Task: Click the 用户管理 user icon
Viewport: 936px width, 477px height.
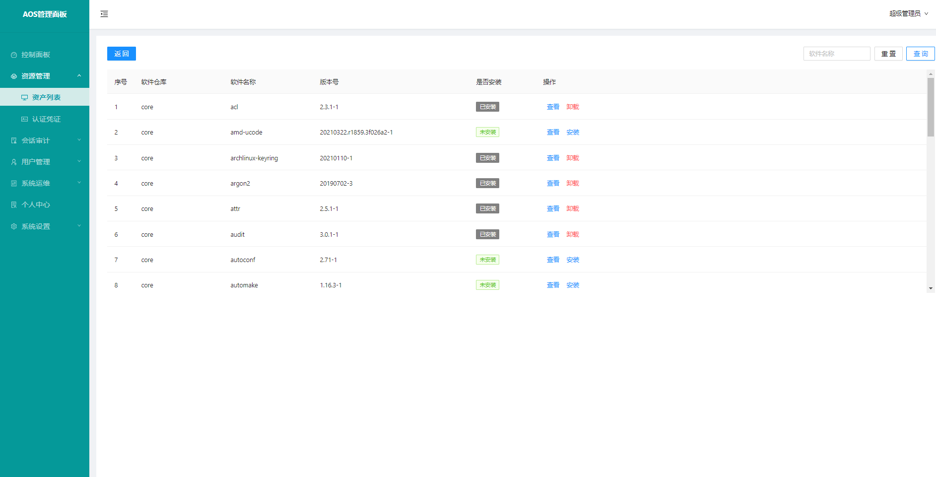Action: click(14, 162)
